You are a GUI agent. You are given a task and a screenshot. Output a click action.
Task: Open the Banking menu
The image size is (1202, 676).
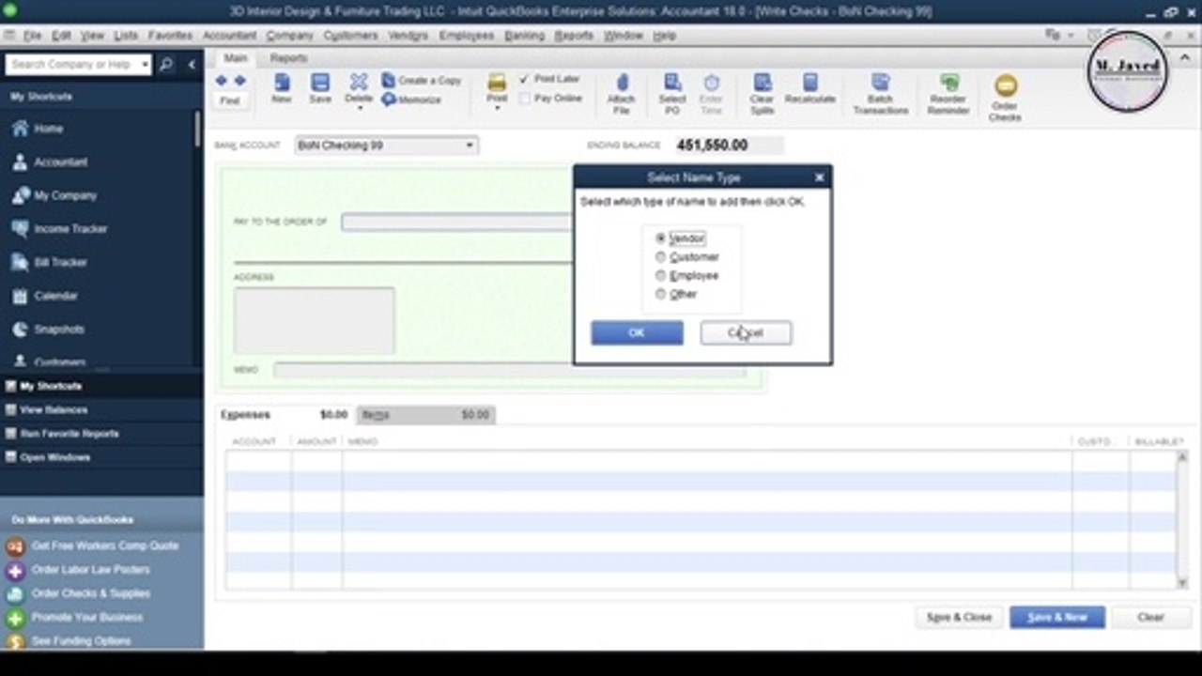click(524, 36)
